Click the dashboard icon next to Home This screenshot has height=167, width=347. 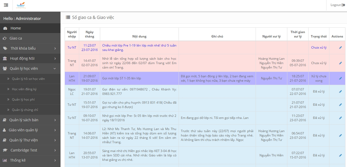click(5, 28)
